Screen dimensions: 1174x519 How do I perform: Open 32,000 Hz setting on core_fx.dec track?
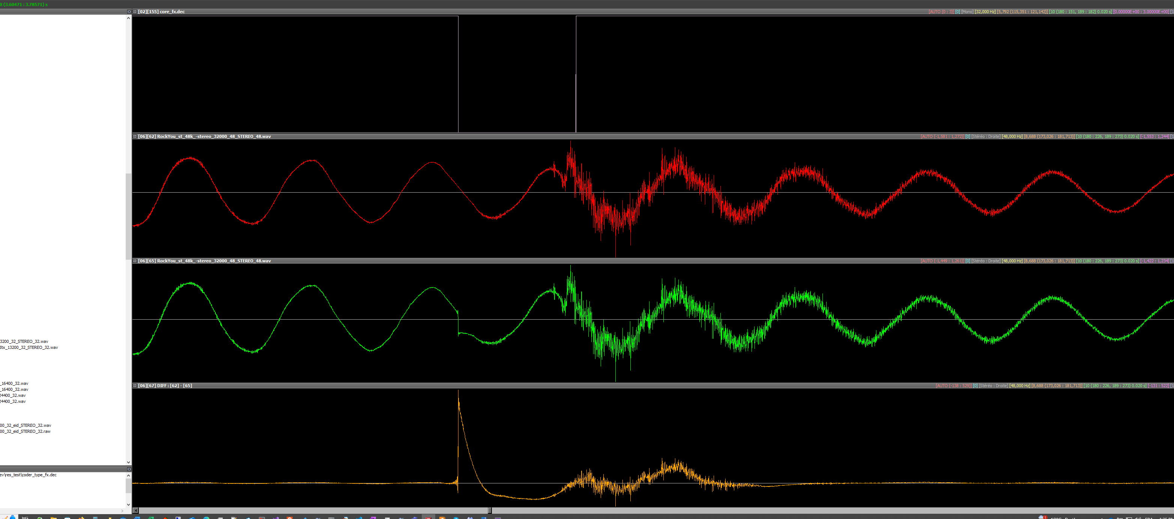985,12
